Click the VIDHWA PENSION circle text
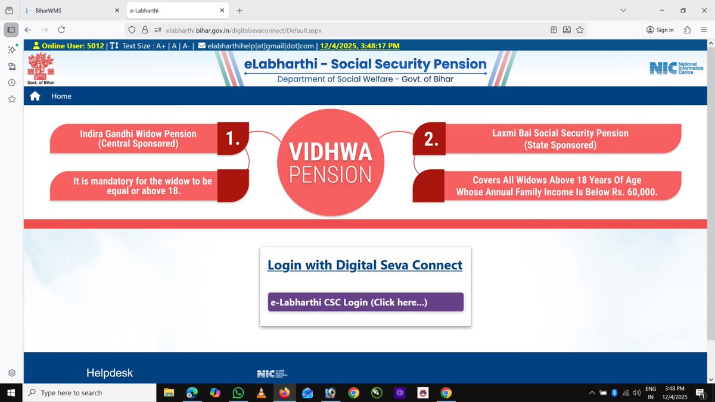715x402 pixels. pos(331,163)
